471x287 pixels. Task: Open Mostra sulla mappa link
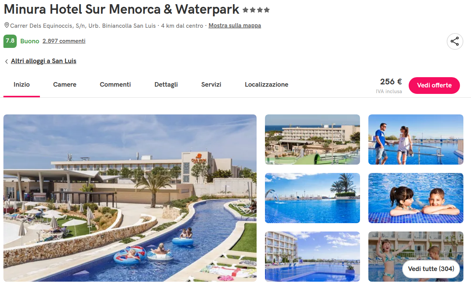(x=235, y=26)
